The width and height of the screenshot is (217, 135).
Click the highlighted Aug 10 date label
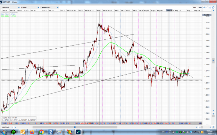point(169,10)
